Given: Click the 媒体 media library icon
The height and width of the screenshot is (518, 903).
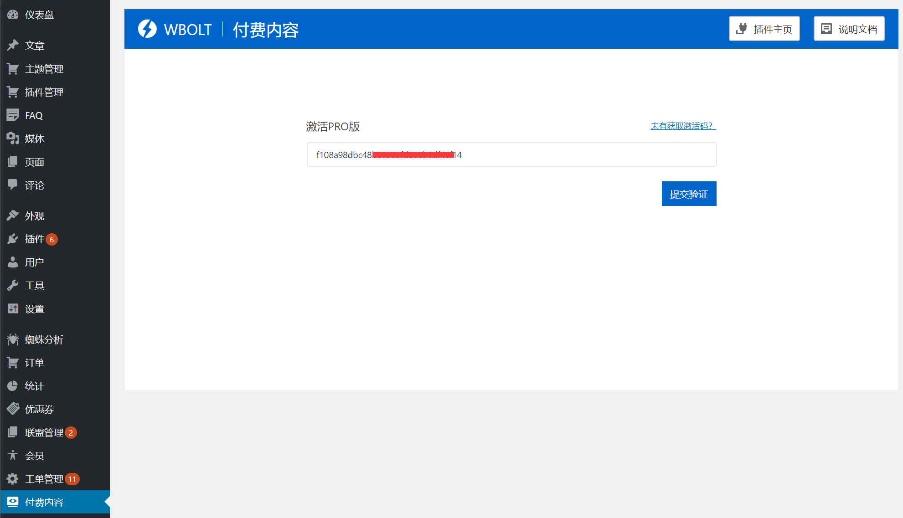Looking at the screenshot, I should coord(12,138).
